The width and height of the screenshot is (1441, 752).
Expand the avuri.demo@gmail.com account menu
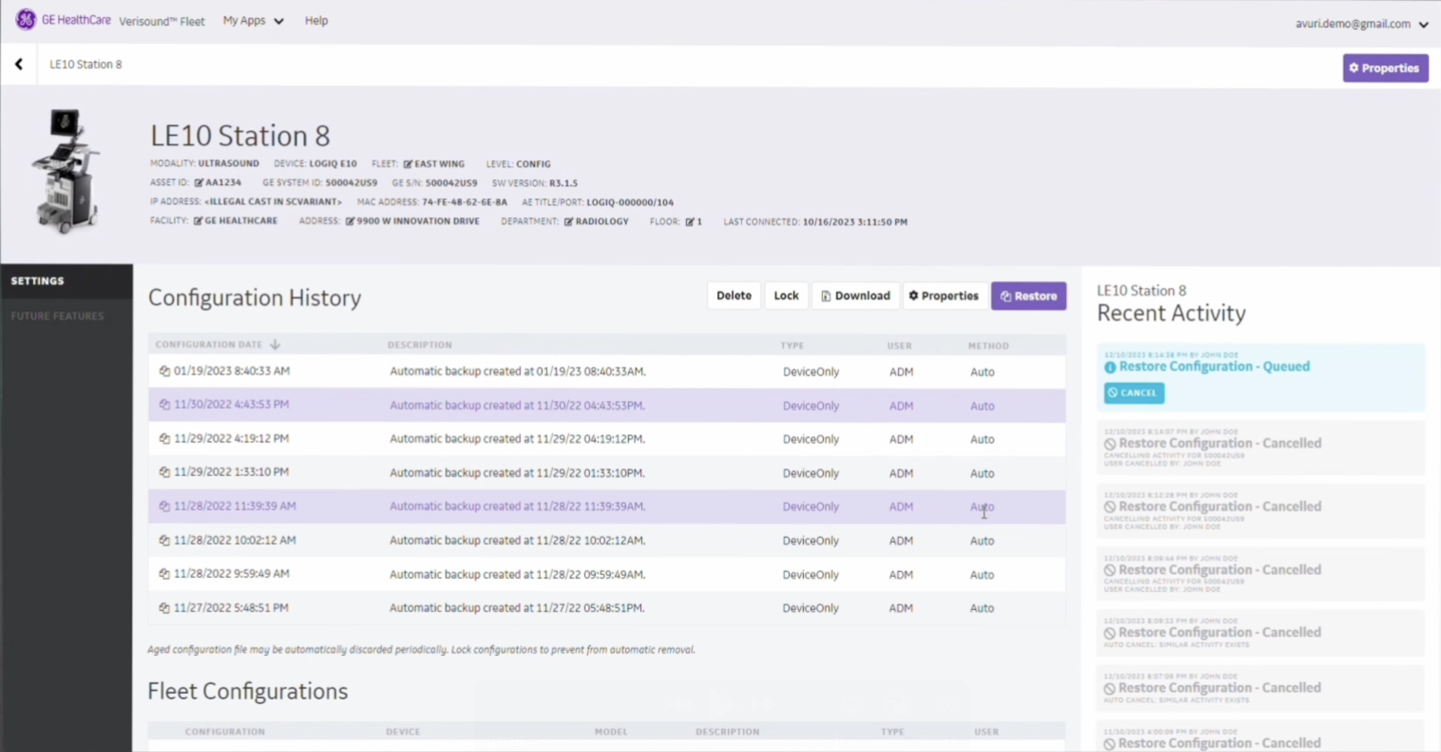click(1362, 24)
